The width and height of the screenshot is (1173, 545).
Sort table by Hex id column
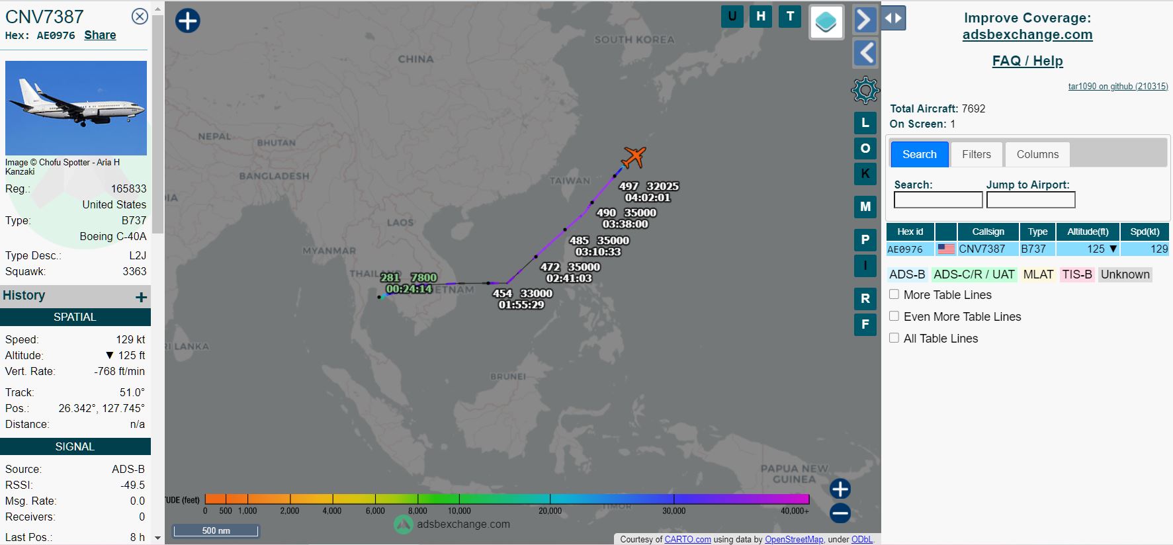coord(910,231)
